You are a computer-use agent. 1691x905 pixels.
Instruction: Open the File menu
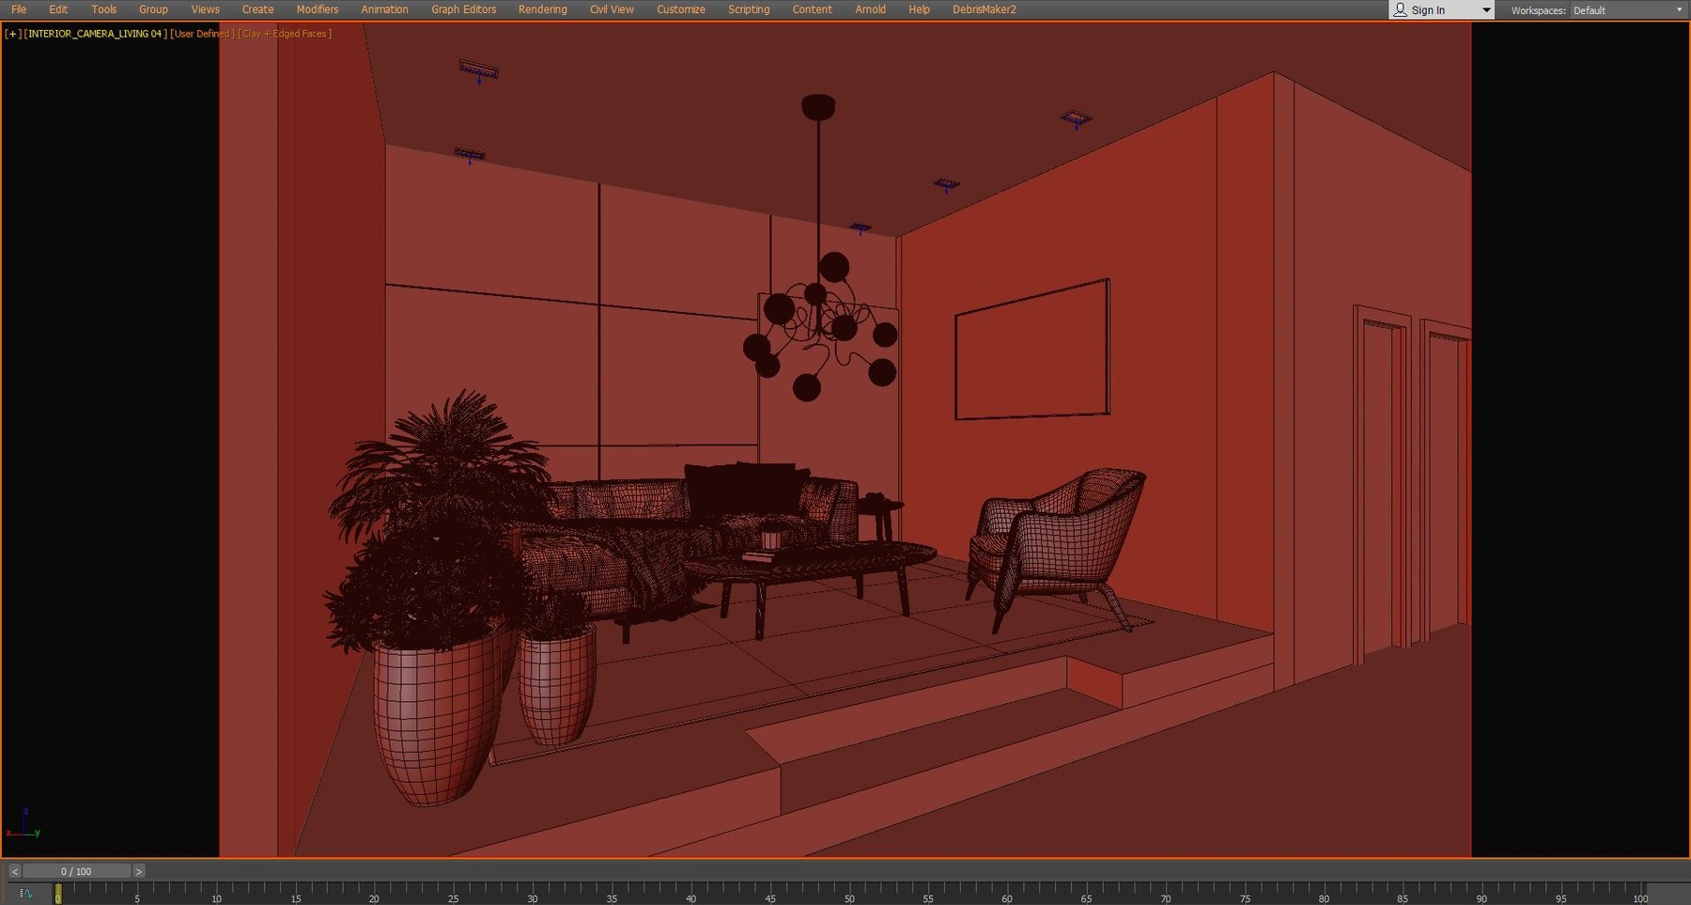[x=18, y=8]
